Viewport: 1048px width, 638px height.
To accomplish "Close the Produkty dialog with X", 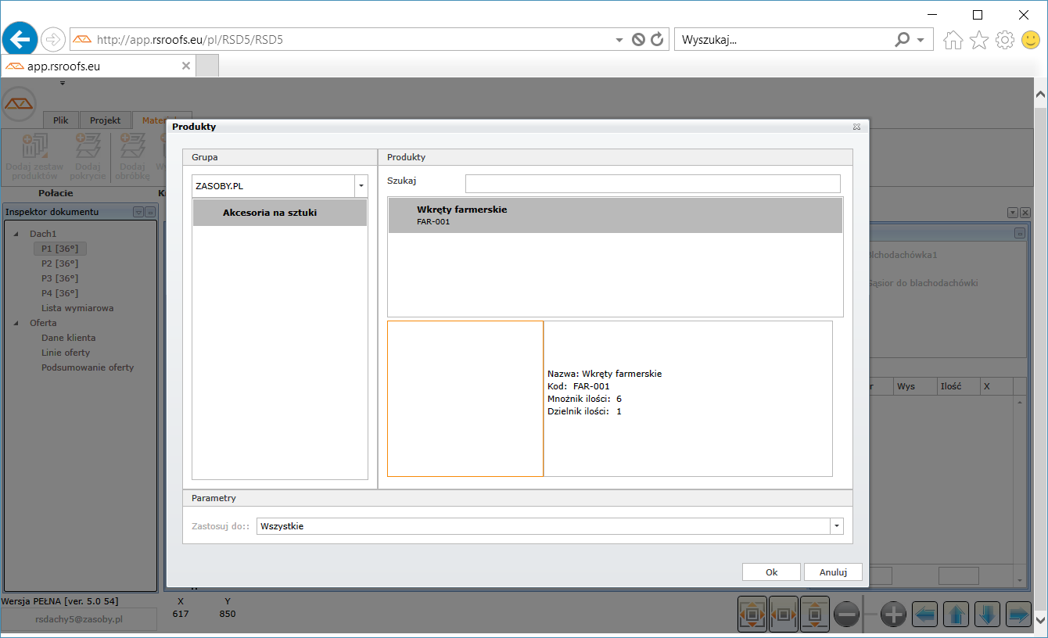I will click(856, 127).
